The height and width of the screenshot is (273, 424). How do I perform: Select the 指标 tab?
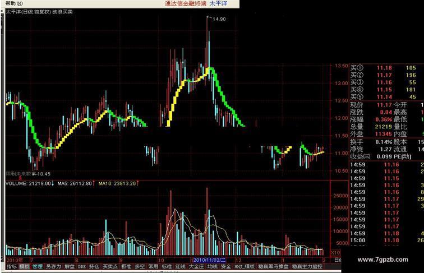coord(12,266)
